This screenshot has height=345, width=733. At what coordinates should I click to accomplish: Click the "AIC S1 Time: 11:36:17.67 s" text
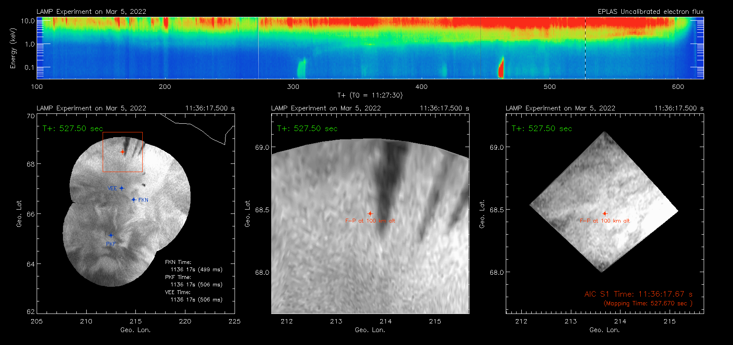(x=639, y=294)
